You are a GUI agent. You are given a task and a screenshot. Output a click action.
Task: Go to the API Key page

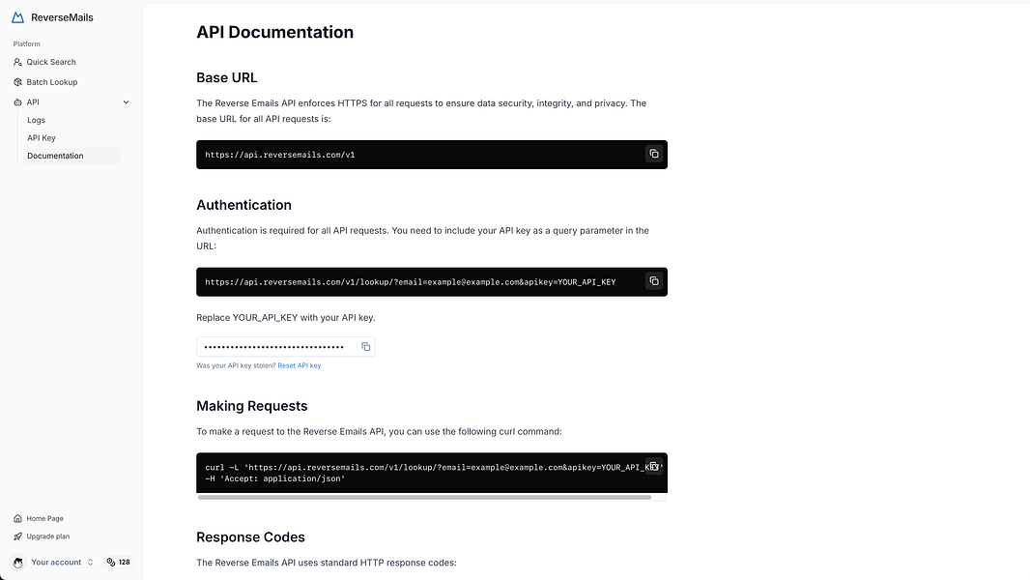pos(42,138)
